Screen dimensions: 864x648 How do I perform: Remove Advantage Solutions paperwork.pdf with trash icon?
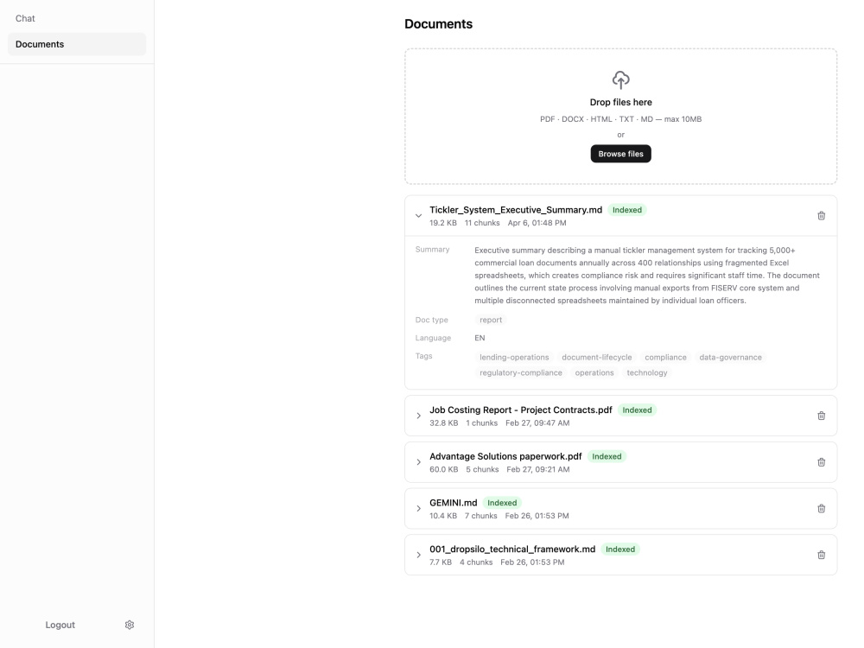point(821,461)
